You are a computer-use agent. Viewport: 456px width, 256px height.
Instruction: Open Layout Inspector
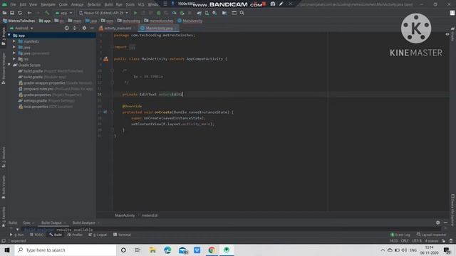tap(431, 235)
